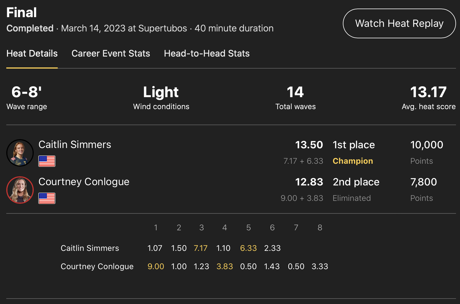Viewport: 460px width, 304px height.
Task: Switch to the Career Event Stats tab
Action: 111,53
